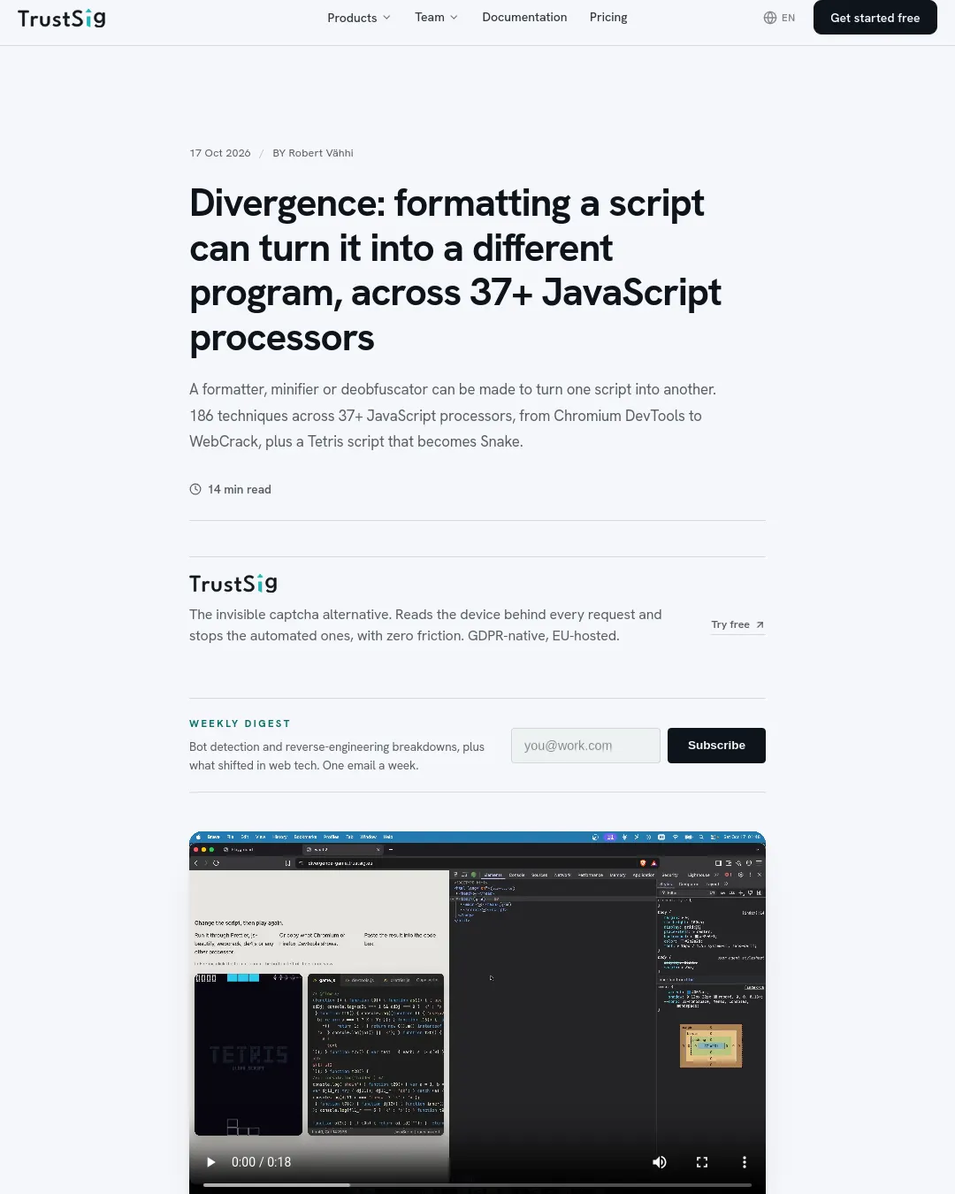Click the article headline starting "Divergence: formatting"
This screenshot has width=955, height=1194.
pyautogui.click(x=455, y=271)
